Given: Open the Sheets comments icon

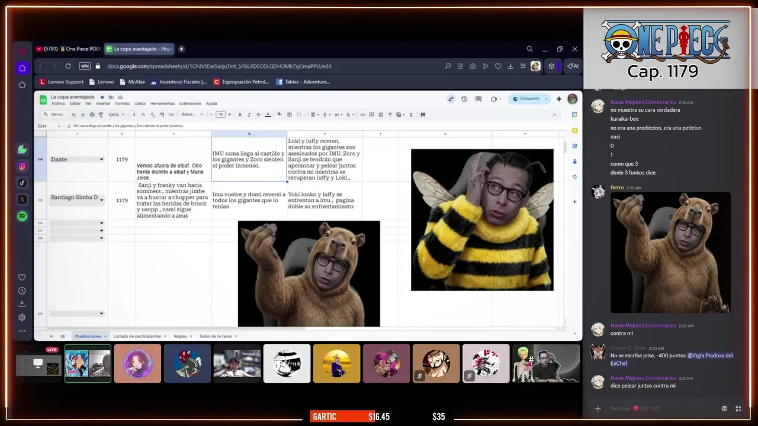Looking at the screenshot, I should (x=478, y=99).
